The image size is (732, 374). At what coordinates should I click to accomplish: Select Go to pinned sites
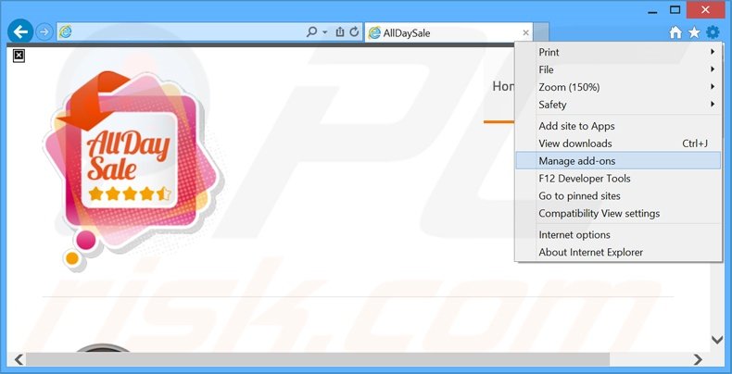pyautogui.click(x=618, y=196)
